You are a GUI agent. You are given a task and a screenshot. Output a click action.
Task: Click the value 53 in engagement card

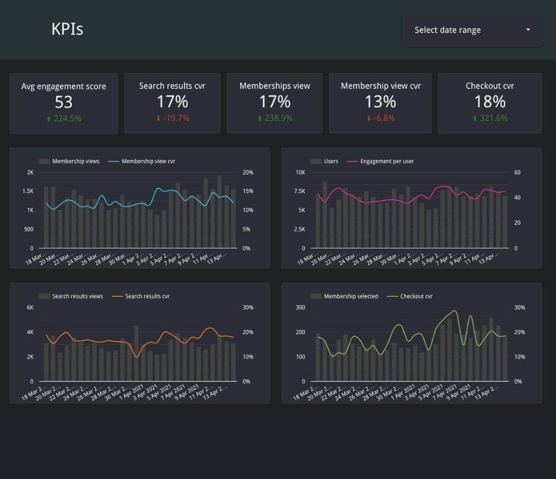[x=64, y=102]
